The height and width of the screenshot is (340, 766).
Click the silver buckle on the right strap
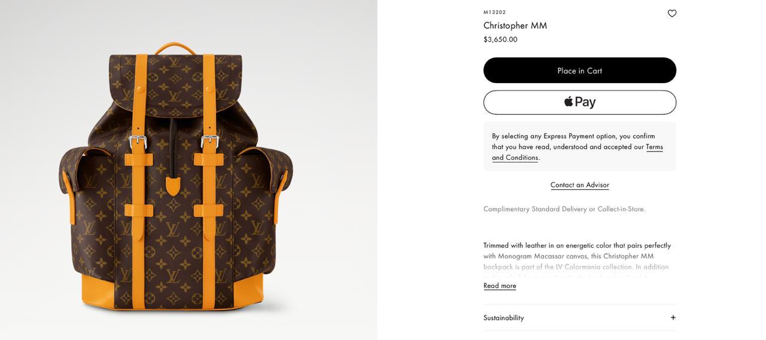(x=210, y=142)
